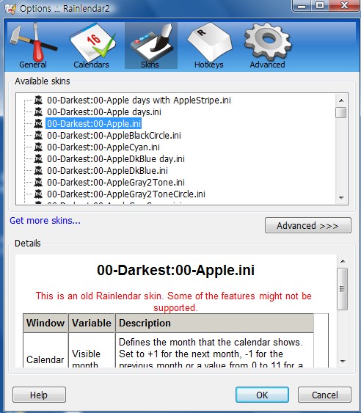Viewport: 361px width, 413px height.
Task: Switch to the Skins tab label
Action: (x=150, y=65)
